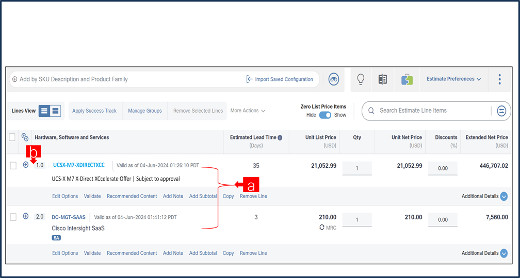The image size is (520, 278).
Task: Click Cisco Intersight SaaS description
Action: pos(78,229)
